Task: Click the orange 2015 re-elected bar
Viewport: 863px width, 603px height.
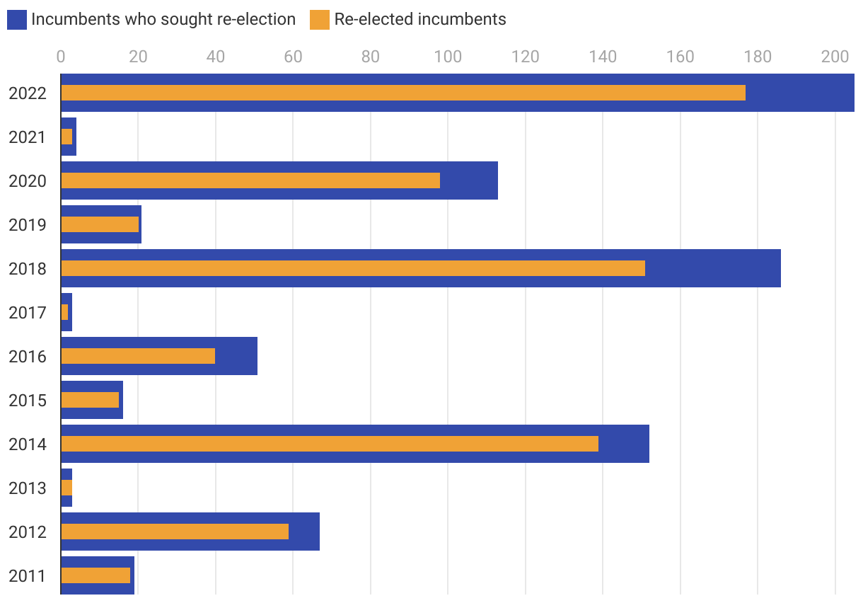Action: tap(90, 400)
